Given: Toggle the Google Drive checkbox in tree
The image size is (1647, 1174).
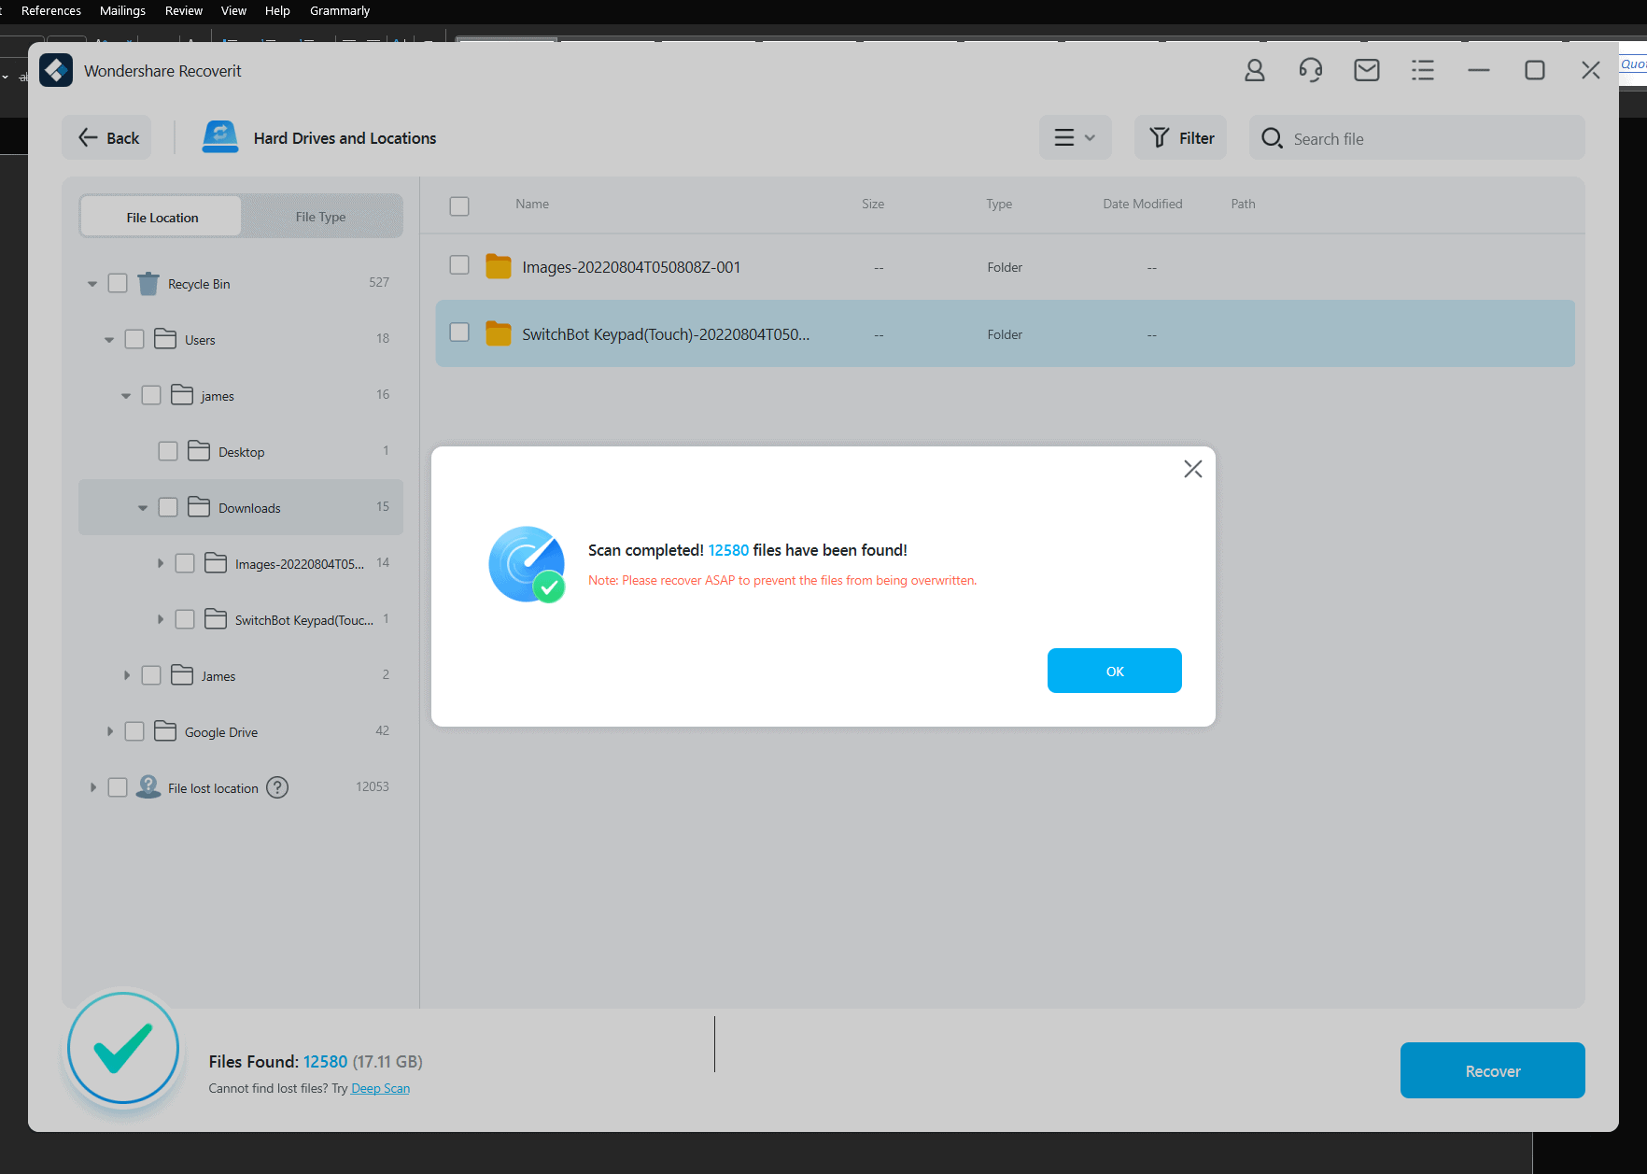Looking at the screenshot, I should 134,731.
